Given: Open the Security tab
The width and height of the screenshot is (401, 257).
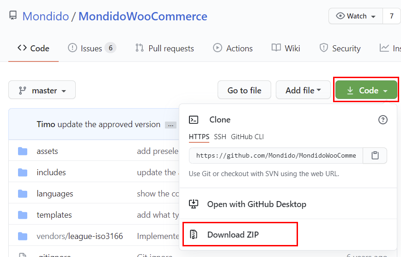Looking at the screenshot, I should 340,49.
